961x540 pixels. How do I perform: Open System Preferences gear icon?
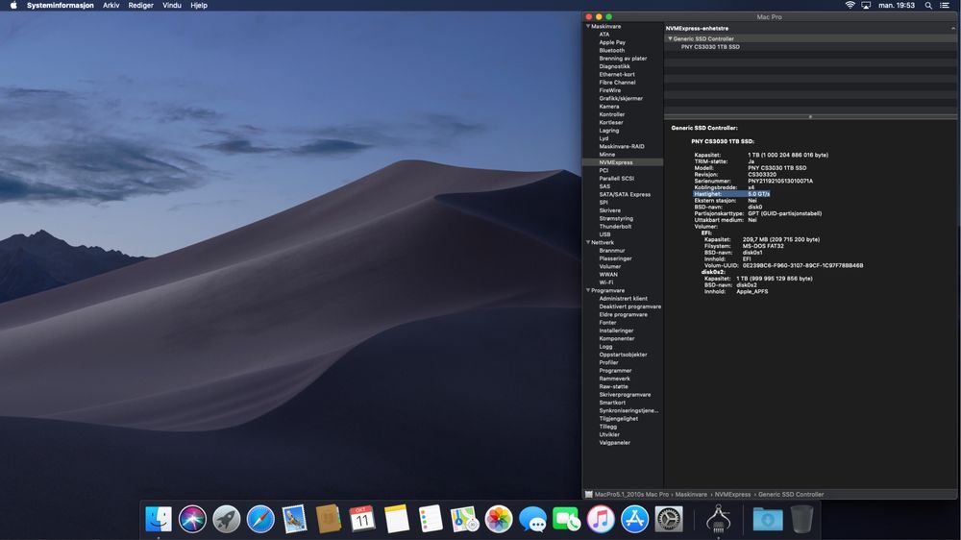(x=669, y=519)
